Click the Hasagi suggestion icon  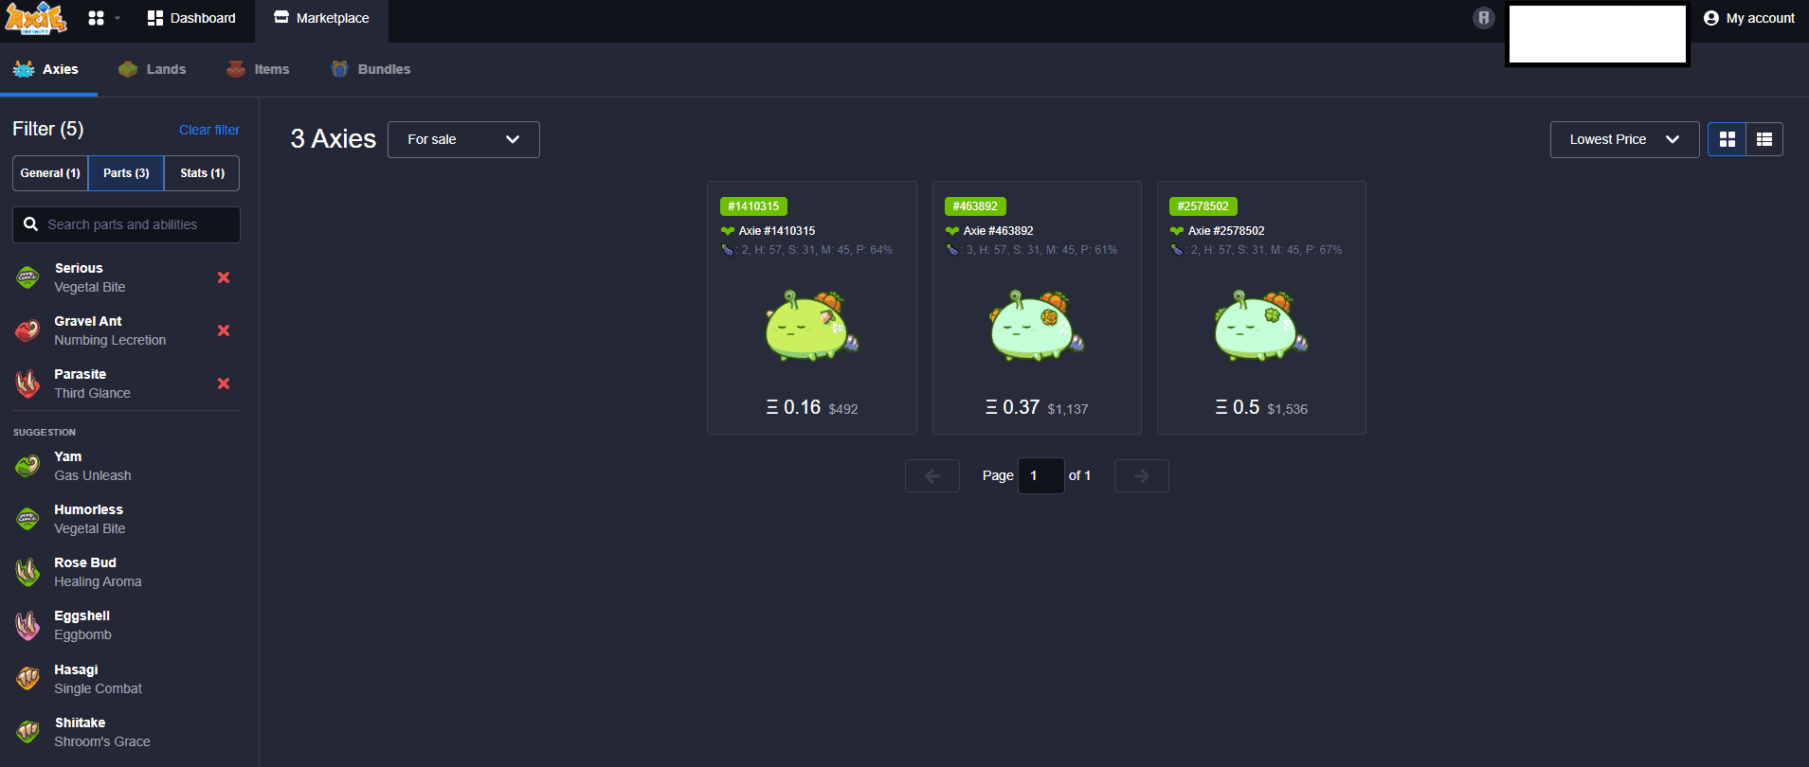[27, 678]
